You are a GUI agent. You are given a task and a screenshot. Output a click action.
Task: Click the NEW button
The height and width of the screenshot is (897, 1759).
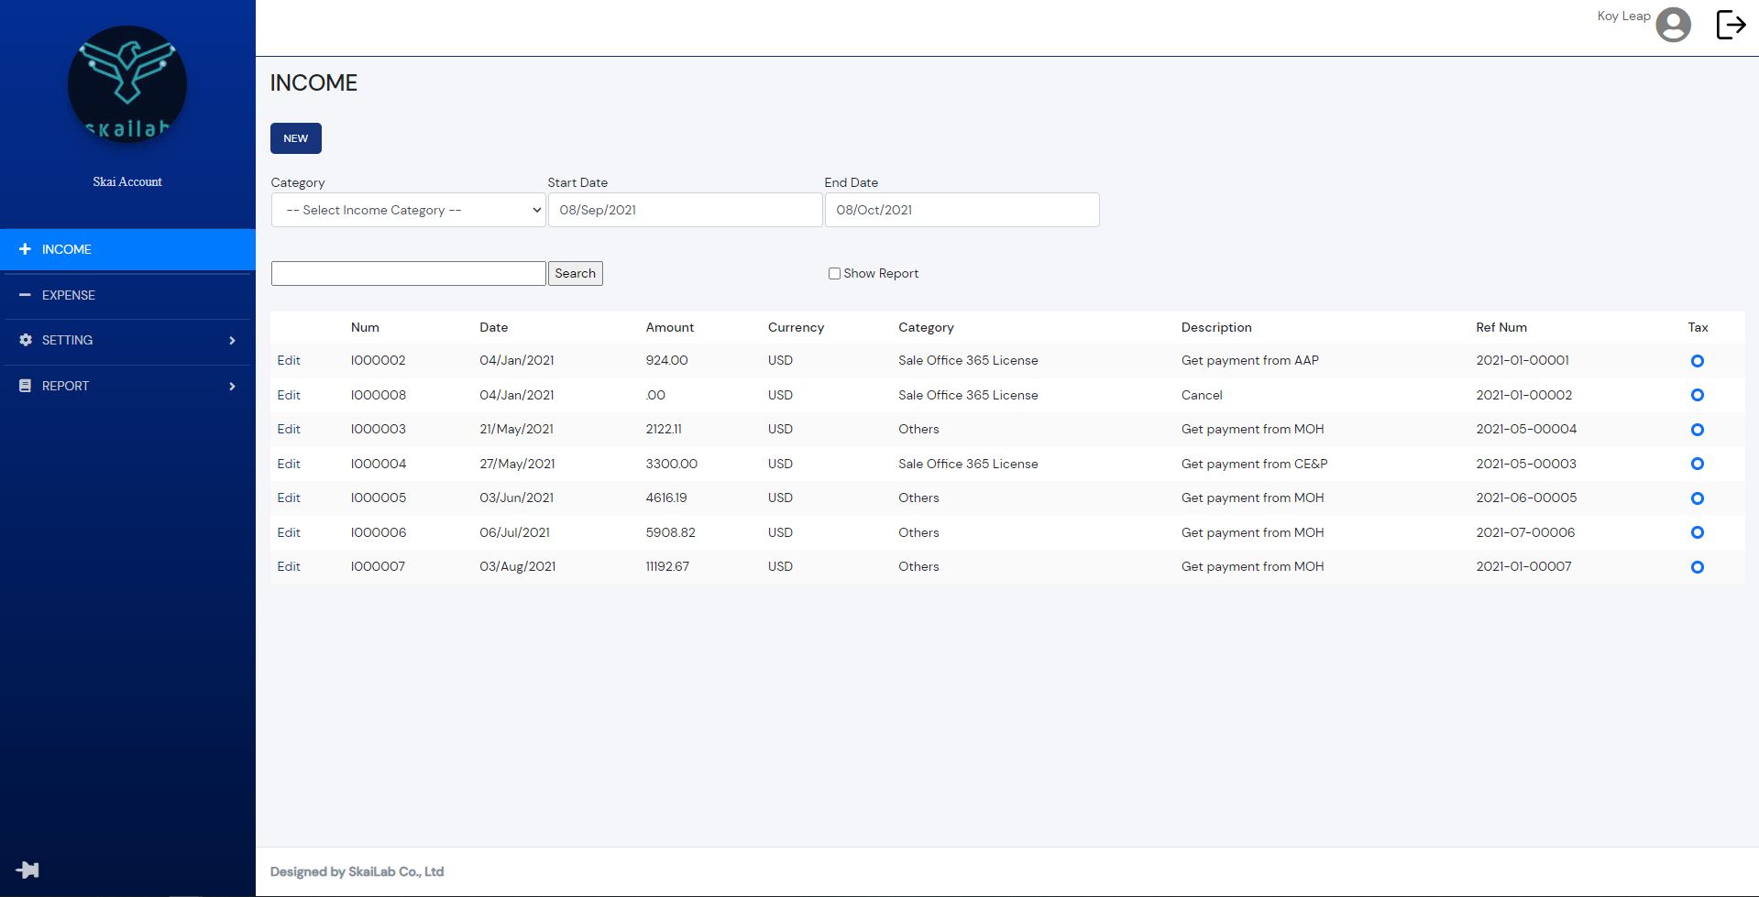click(295, 138)
